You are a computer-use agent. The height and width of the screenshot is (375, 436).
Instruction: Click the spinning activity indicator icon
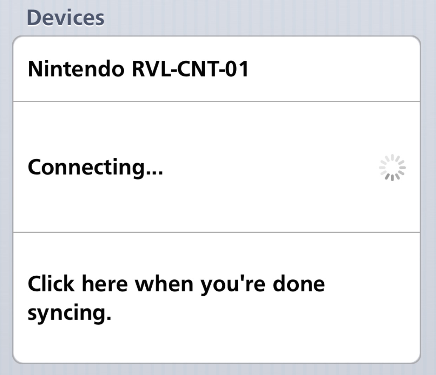click(x=392, y=167)
